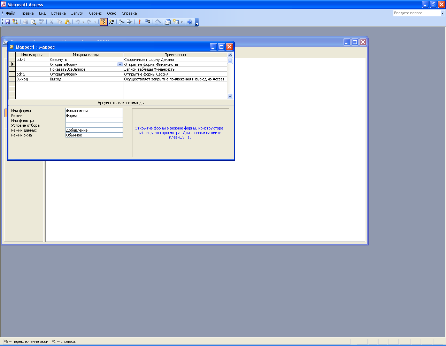Screen dimensions: 446x346
Task: Run the spelling check icon
Action: pos(41,22)
